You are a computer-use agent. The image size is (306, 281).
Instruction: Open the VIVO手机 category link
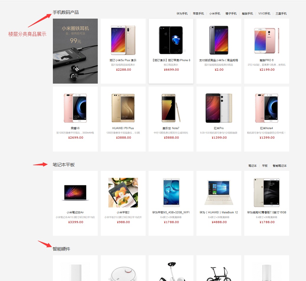[264, 14]
